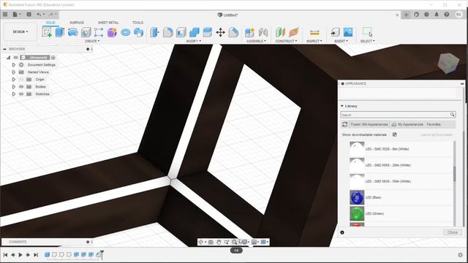Select the Insert Canvas image tool
Viewport: 468px width, 263px height.
pyautogui.click(x=348, y=32)
